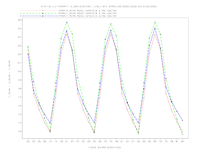
Task: Click y-axis tick label 13
Action: (19, 132)
